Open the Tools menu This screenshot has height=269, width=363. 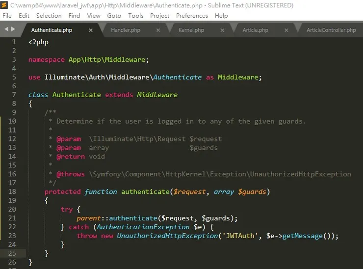coord(136,16)
